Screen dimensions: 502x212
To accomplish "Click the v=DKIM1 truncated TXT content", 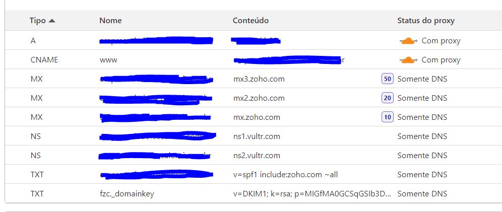I will click(312, 194).
